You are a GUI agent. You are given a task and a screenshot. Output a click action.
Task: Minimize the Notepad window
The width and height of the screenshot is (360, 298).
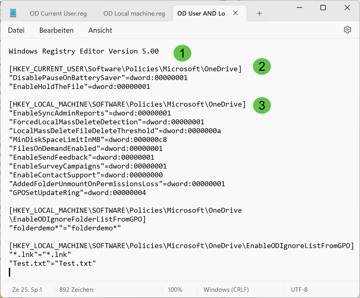(x=299, y=8)
